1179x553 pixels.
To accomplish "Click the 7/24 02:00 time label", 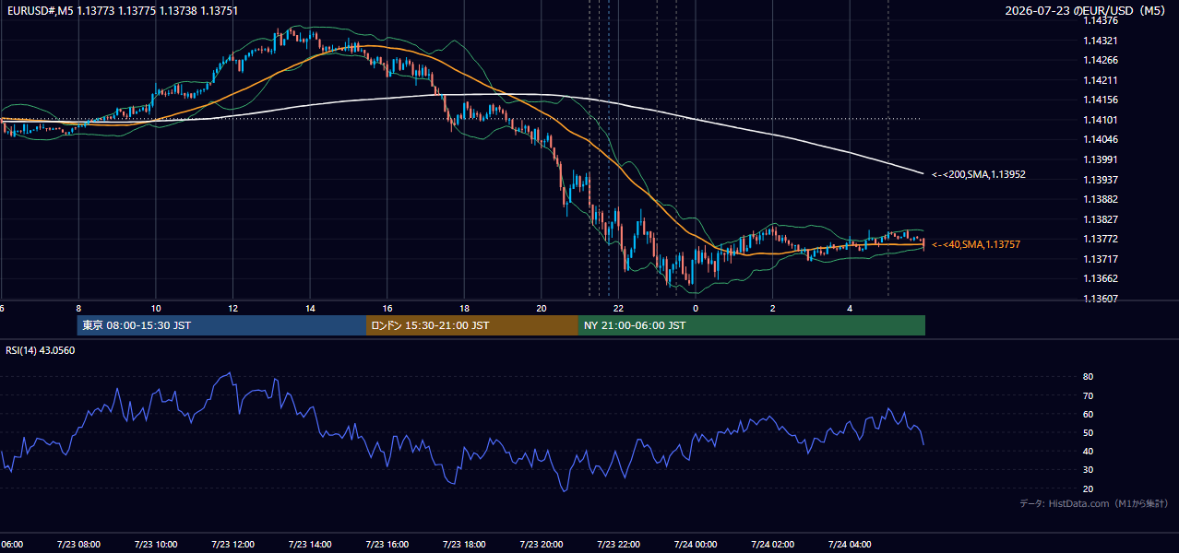I will (772, 545).
